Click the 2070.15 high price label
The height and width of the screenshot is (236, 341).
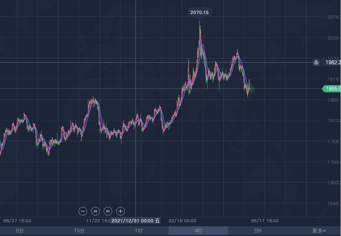coord(199,13)
